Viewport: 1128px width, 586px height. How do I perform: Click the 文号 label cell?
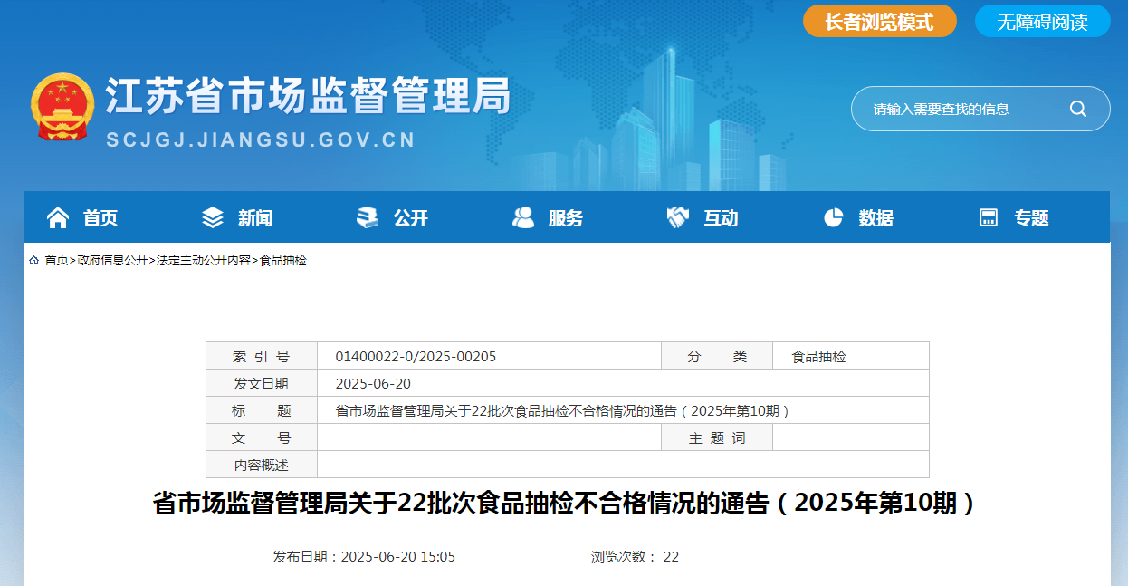click(262, 438)
